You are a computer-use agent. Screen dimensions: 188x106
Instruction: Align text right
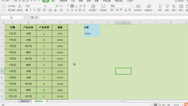pyautogui.click(x=76, y=10)
